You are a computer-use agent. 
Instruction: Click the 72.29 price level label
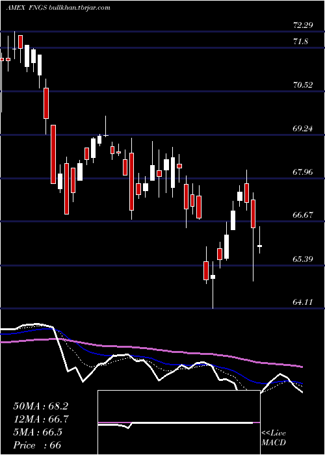tap(303, 25)
